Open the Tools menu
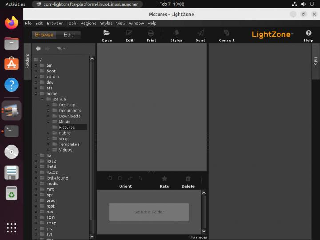Viewport: 320px width, 240px height. 72,23
